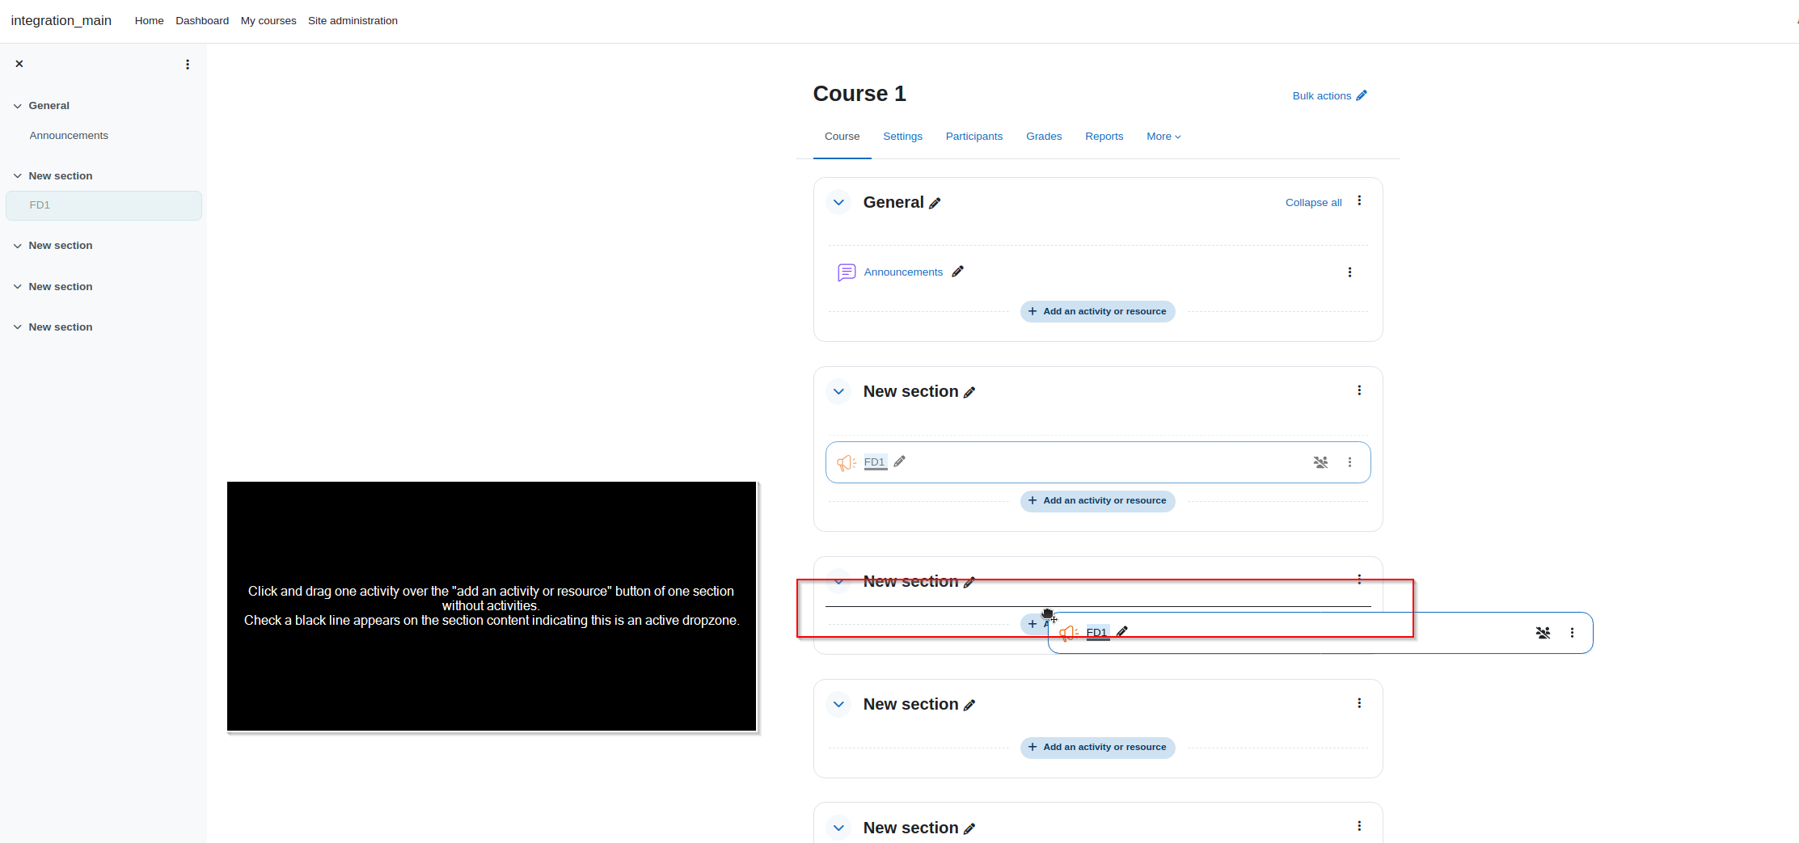
Task: Open the integration_main site home link
Action: (61, 20)
